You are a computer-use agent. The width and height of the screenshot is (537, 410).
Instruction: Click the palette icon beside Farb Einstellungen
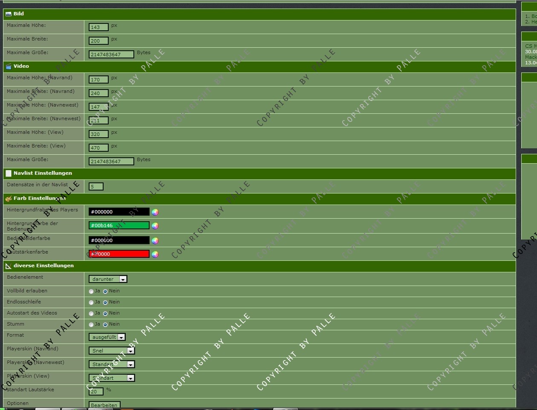(x=8, y=199)
